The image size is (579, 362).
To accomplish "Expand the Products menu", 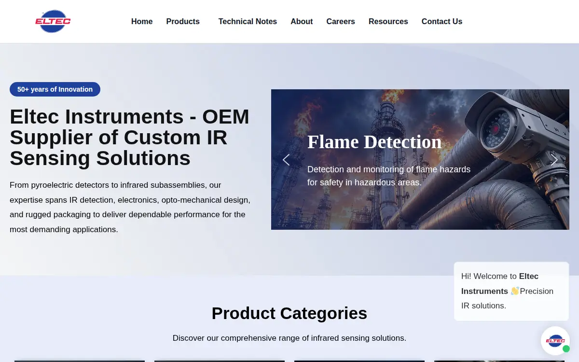I will click(183, 21).
